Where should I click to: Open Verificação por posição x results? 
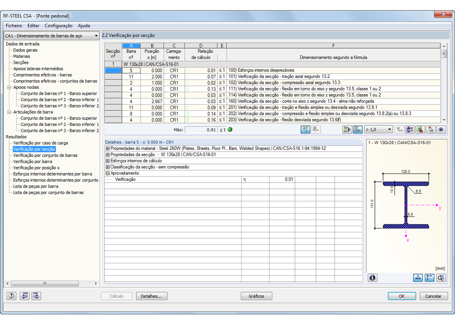[x=36, y=168]
